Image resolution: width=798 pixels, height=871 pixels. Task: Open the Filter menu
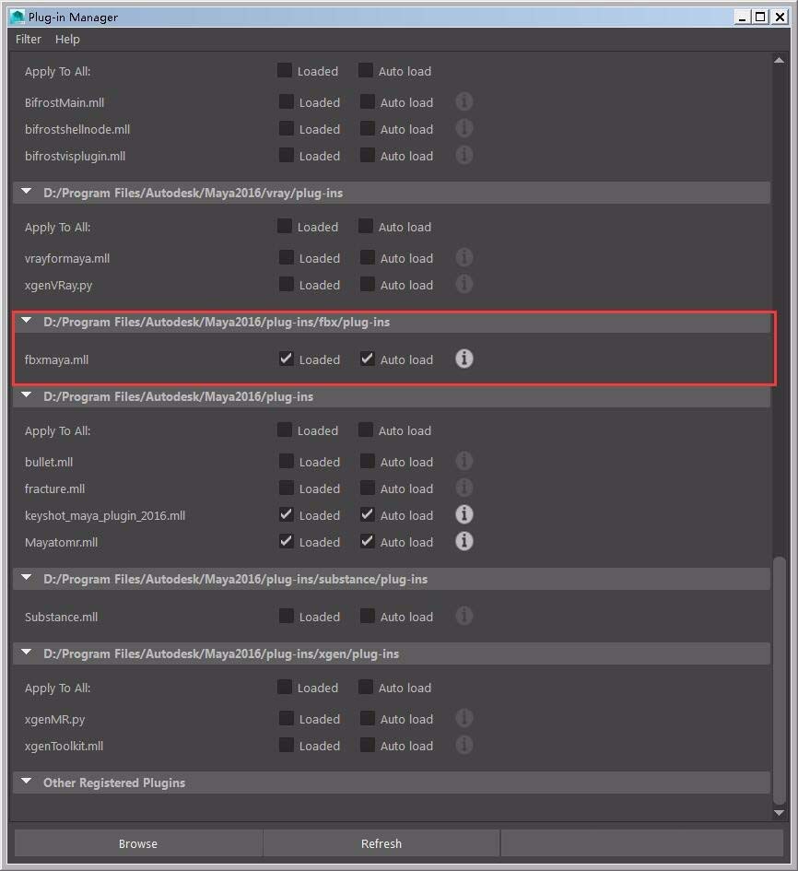point(28,39)
